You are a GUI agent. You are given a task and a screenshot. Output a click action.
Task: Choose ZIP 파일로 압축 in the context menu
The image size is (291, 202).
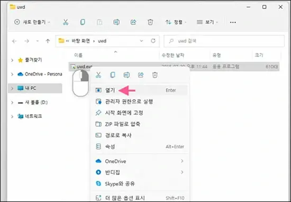[140, 124]
